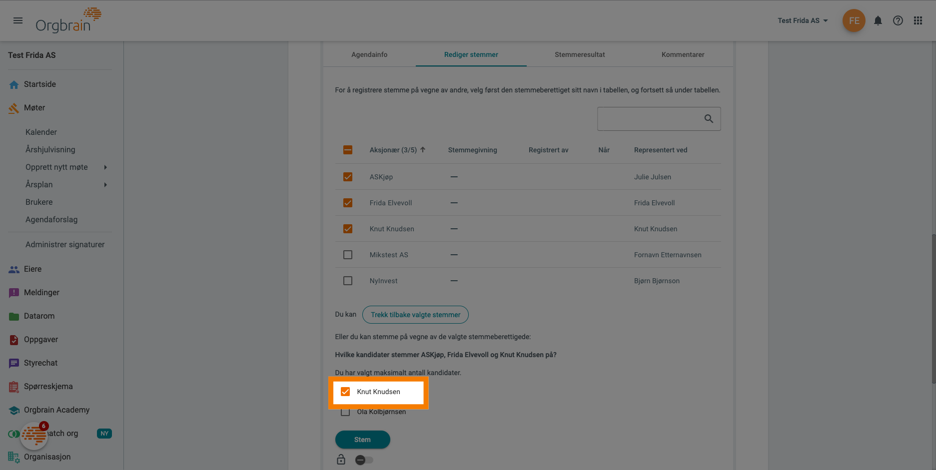Uncheck the ASKjøp row checkbox

[348, 177]
